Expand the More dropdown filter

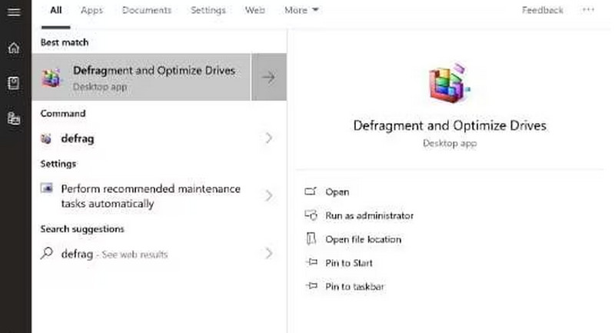(301, 11)
